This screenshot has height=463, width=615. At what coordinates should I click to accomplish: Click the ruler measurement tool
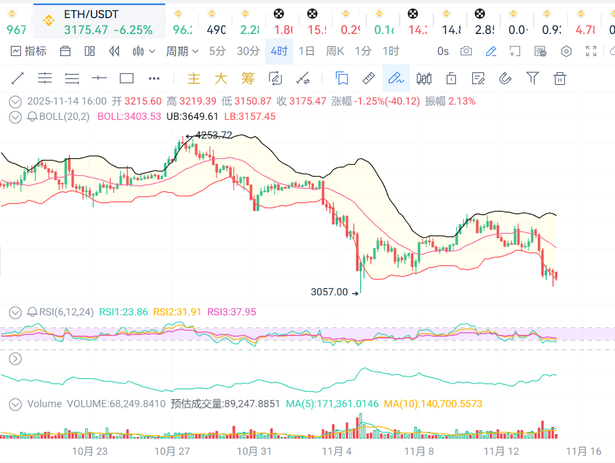coord(369,78)
